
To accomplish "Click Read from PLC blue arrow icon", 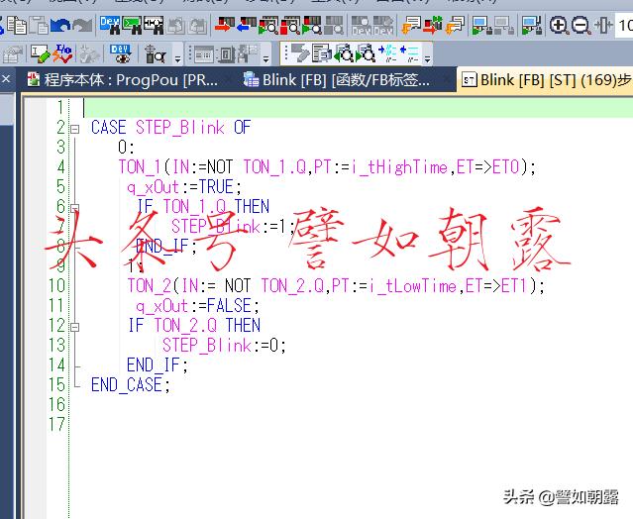I will point(247,25).
